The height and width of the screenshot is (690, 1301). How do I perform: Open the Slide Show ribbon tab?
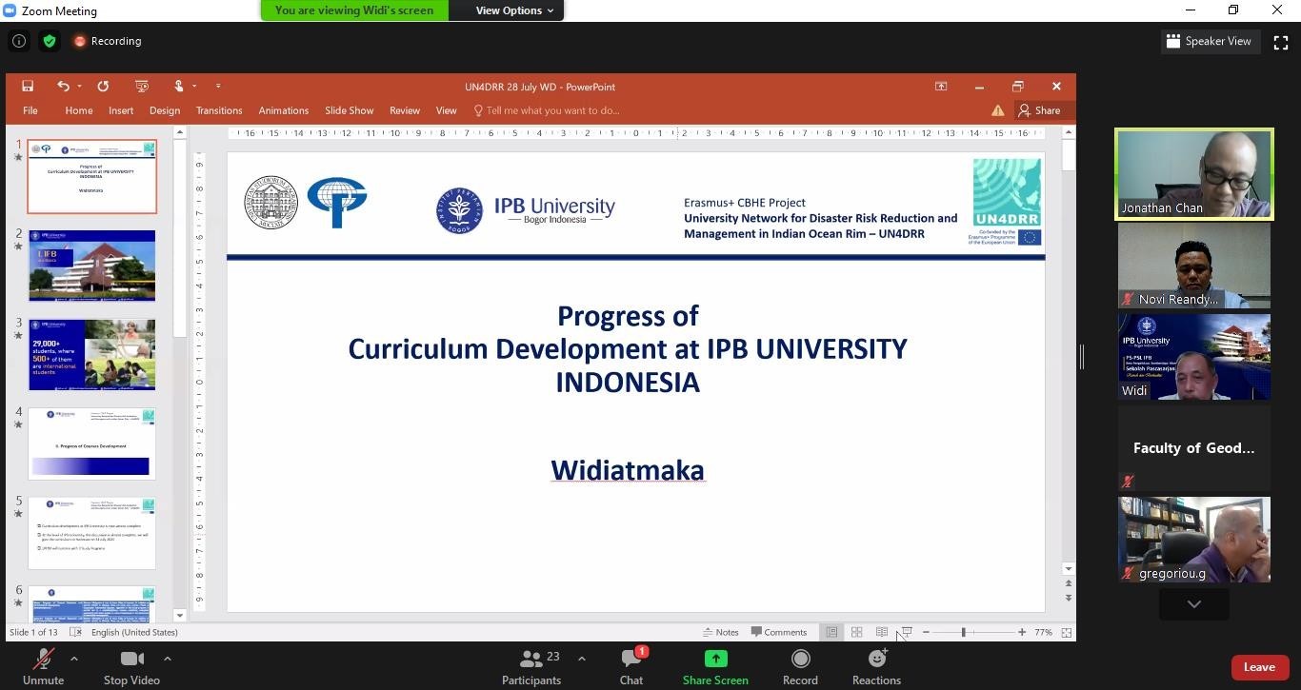tap(350, 110)
